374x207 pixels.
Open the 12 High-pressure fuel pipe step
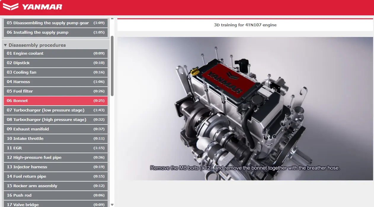(55, 157)
